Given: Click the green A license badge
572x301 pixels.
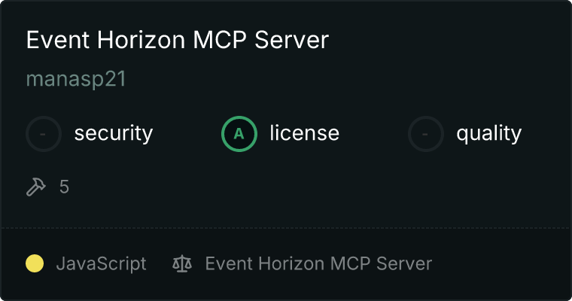Looking at the screenshot, I should [239, 134].
